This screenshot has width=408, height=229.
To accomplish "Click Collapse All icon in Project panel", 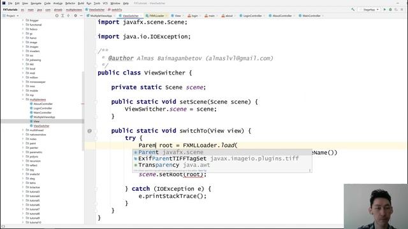I will pos(68,16).
